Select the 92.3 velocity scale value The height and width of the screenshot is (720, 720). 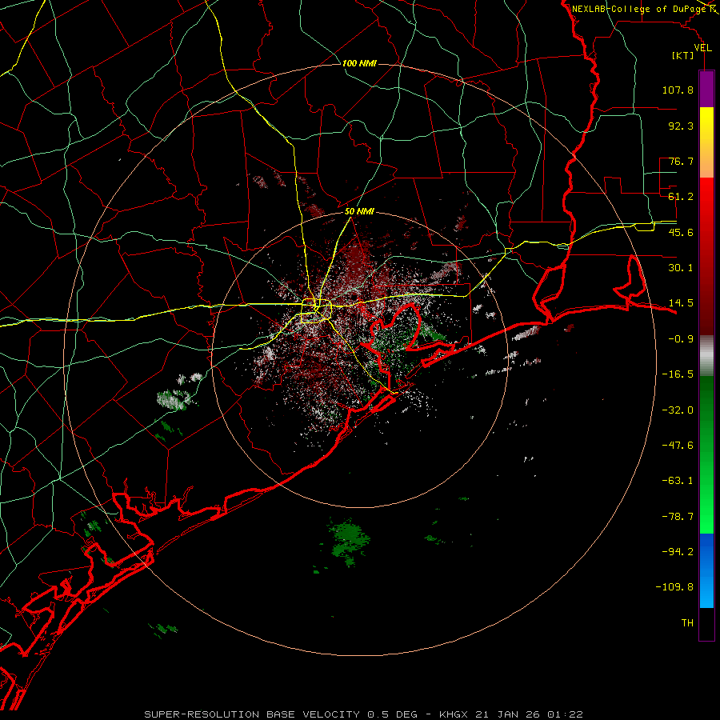[x=681, y=126]
